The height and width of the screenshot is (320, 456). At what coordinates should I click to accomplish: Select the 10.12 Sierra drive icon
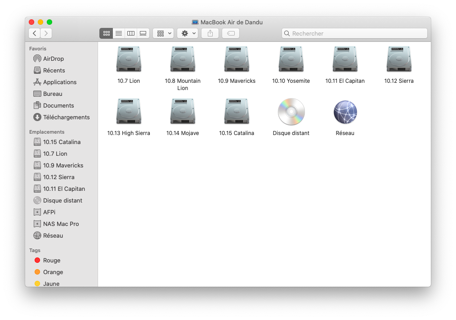point(399,59)
